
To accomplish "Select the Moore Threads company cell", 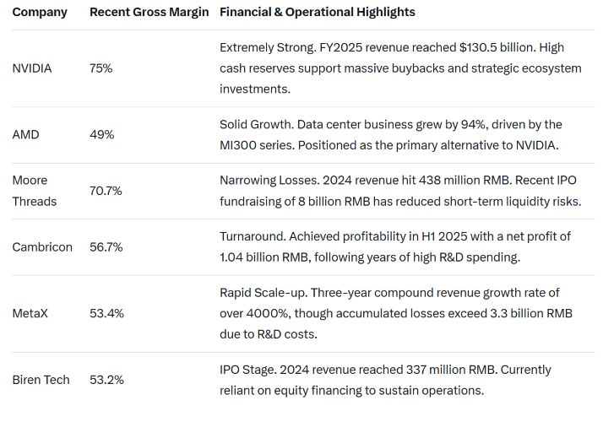I will pos(35,191).
